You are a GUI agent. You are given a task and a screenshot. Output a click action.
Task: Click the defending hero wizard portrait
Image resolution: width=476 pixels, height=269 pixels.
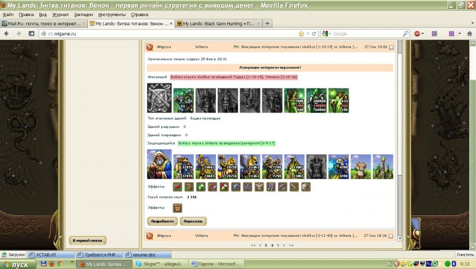coord(159,164)
